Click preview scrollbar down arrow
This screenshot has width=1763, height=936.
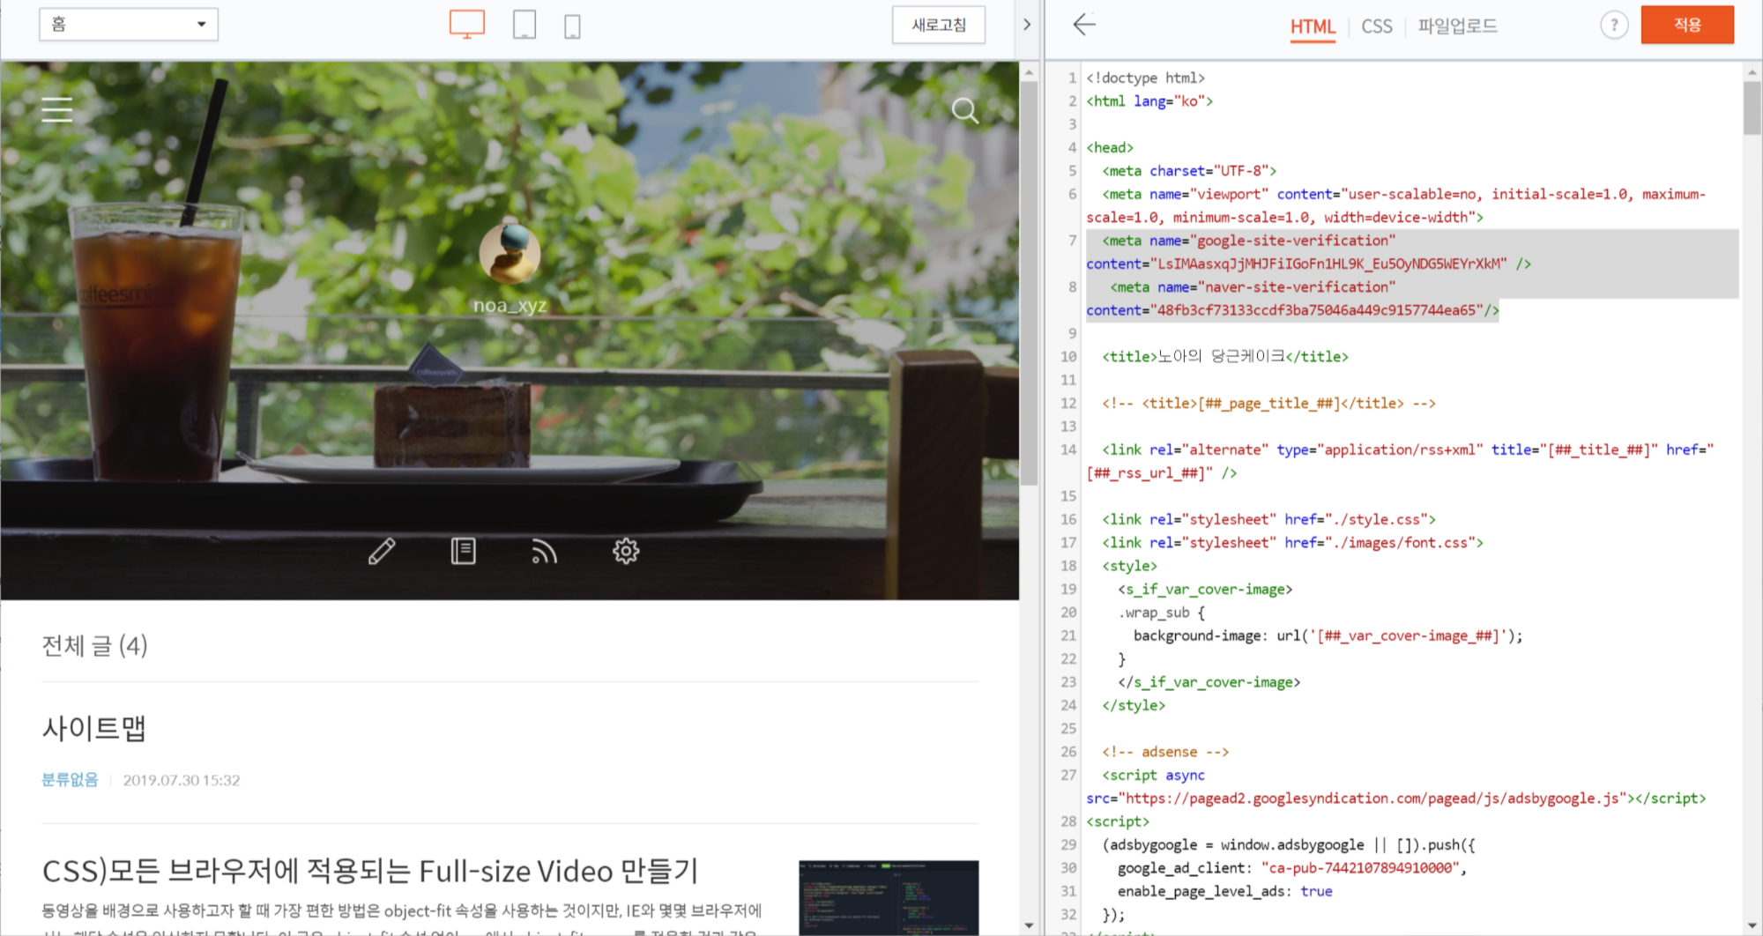(1029, 925)
